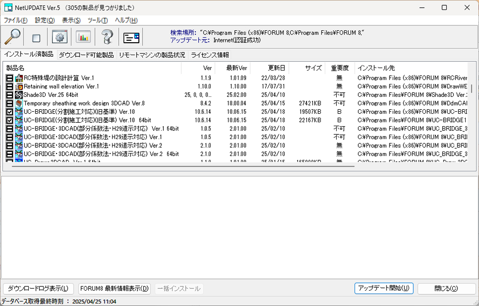This screenshot has width=479, height=306.
Task: Click the magnifying glass search toolbar icon
Action: [12, 37]
